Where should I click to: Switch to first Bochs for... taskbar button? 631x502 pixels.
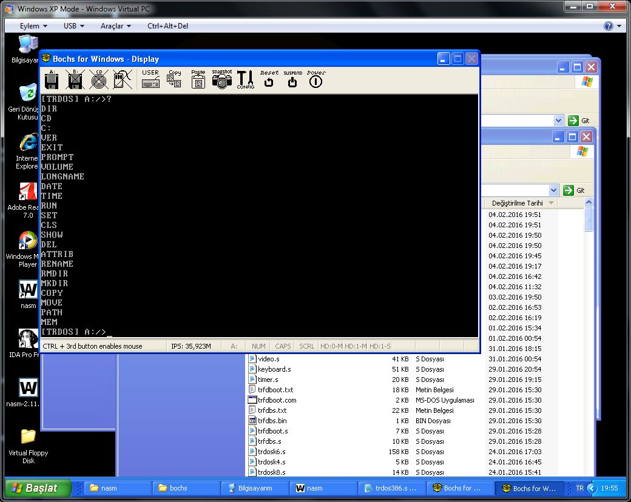460,488
